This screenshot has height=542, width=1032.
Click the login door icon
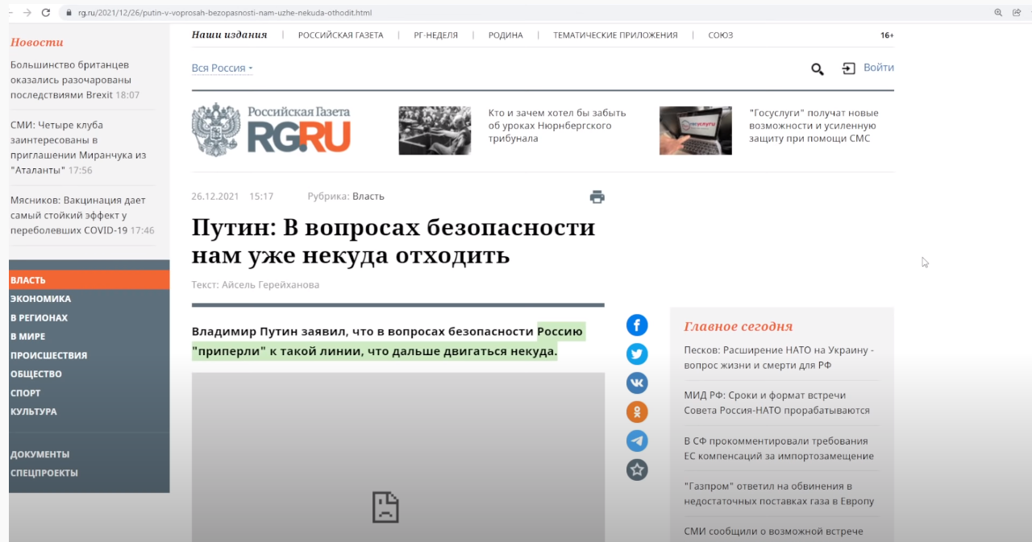click(848, 68)
